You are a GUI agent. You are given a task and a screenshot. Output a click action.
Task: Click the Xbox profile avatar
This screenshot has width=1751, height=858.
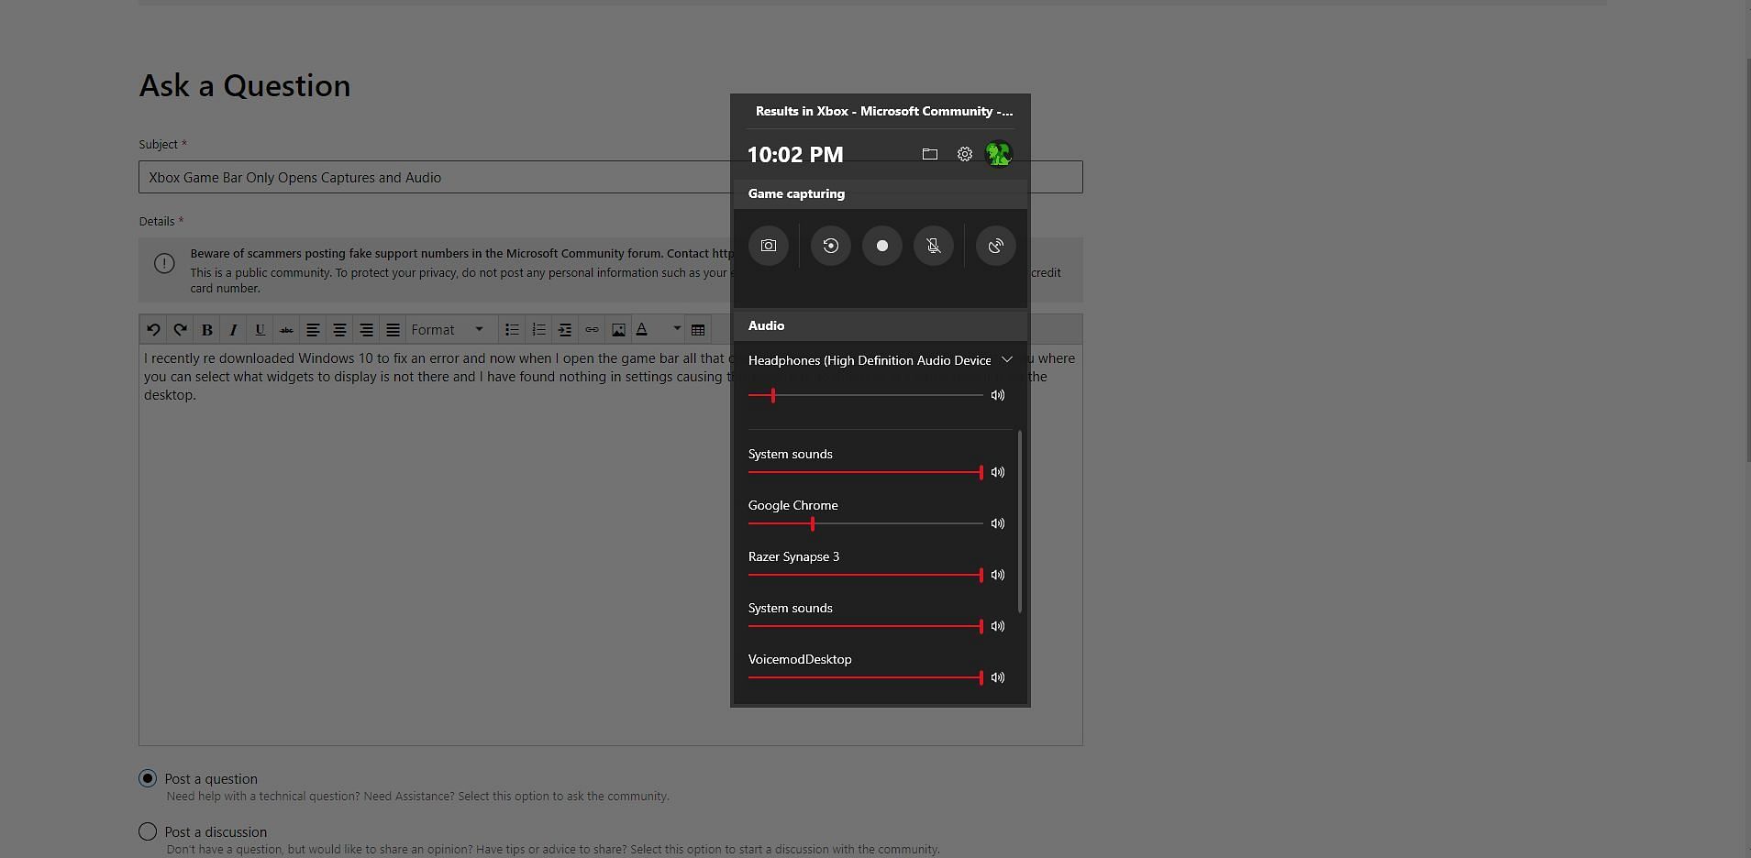(998, 154)
